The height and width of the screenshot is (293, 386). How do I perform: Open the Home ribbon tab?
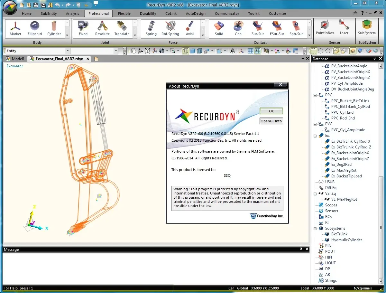pyautogui.click(x=27, y=14)
